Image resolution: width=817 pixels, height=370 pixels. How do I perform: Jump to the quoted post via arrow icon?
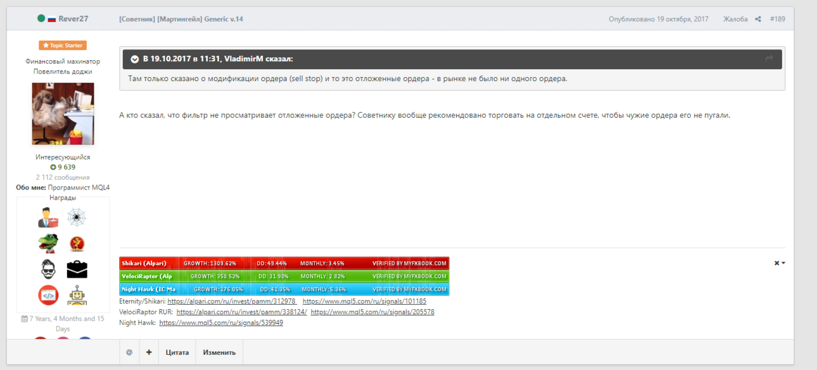click(x=769, y=59)
